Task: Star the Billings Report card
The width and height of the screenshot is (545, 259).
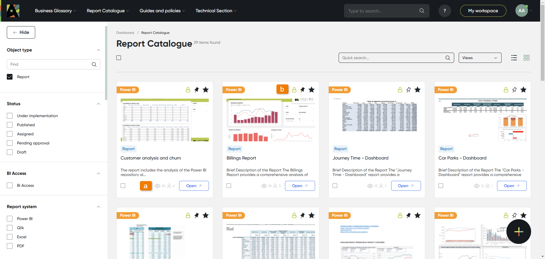Action: click(311, 90)
